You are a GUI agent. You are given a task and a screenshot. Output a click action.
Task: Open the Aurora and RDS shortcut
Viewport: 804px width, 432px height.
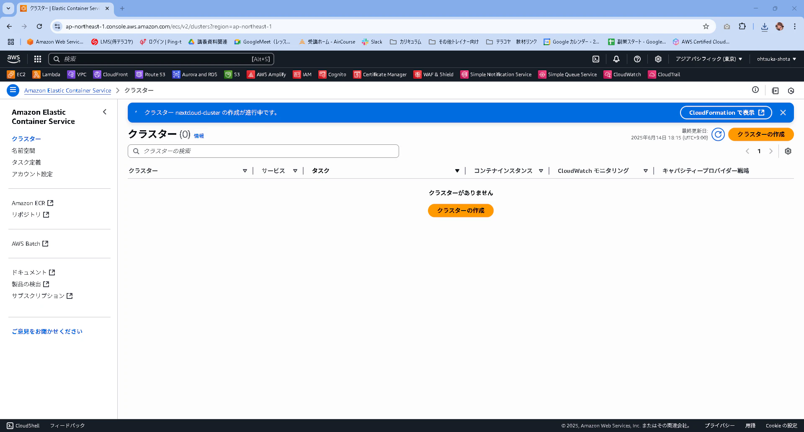[x=195, y=75]
